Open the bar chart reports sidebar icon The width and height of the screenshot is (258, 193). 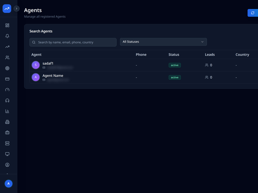[x=7, y=111]
